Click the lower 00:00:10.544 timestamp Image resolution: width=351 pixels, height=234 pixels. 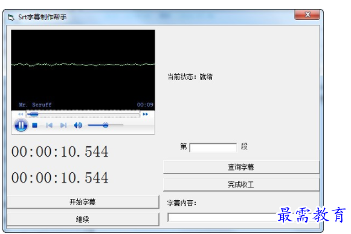click(60, 178)
